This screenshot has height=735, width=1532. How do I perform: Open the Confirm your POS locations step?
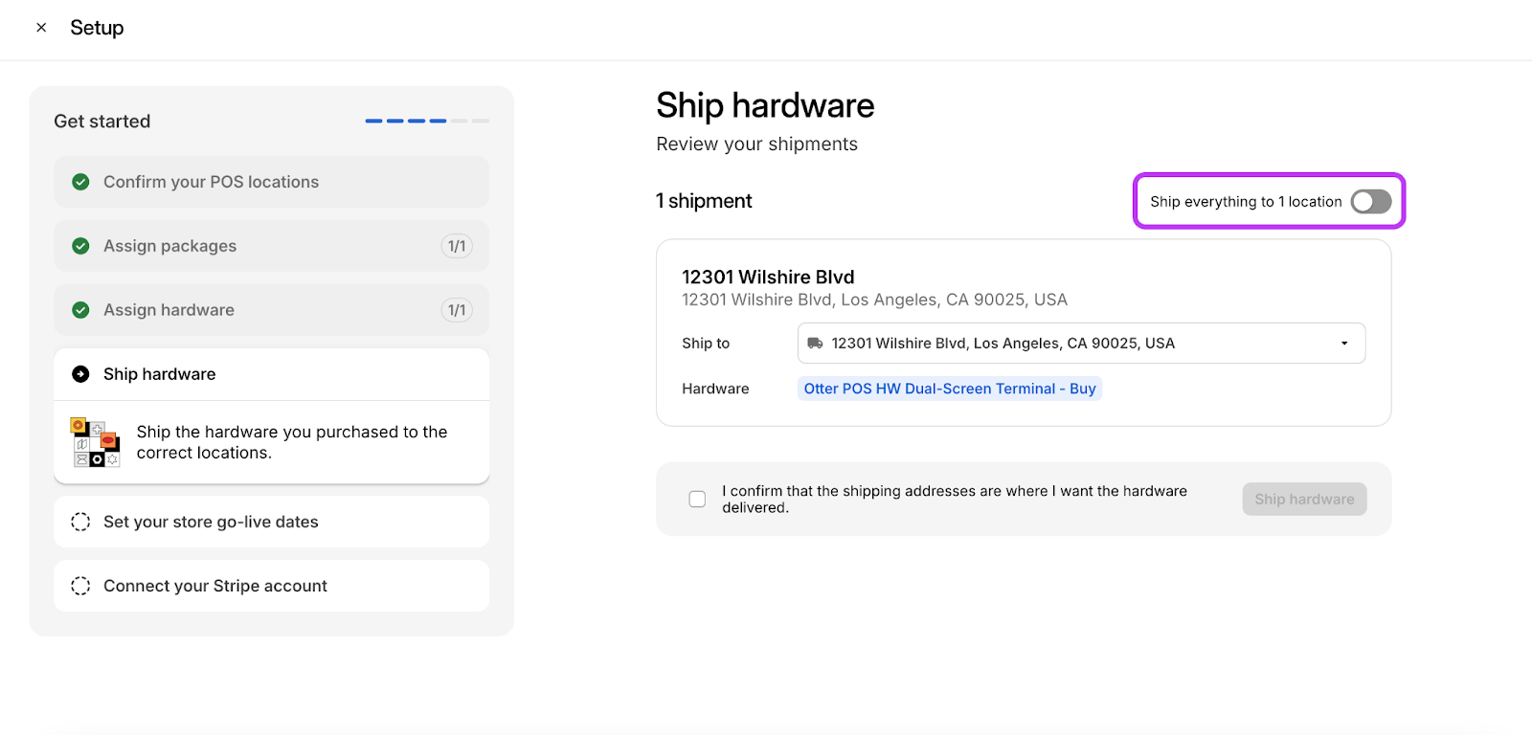click(x=211, y=182)
